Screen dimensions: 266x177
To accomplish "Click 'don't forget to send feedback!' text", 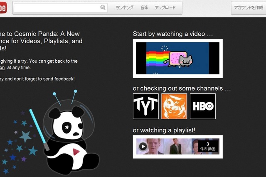I will coord(44,79).
